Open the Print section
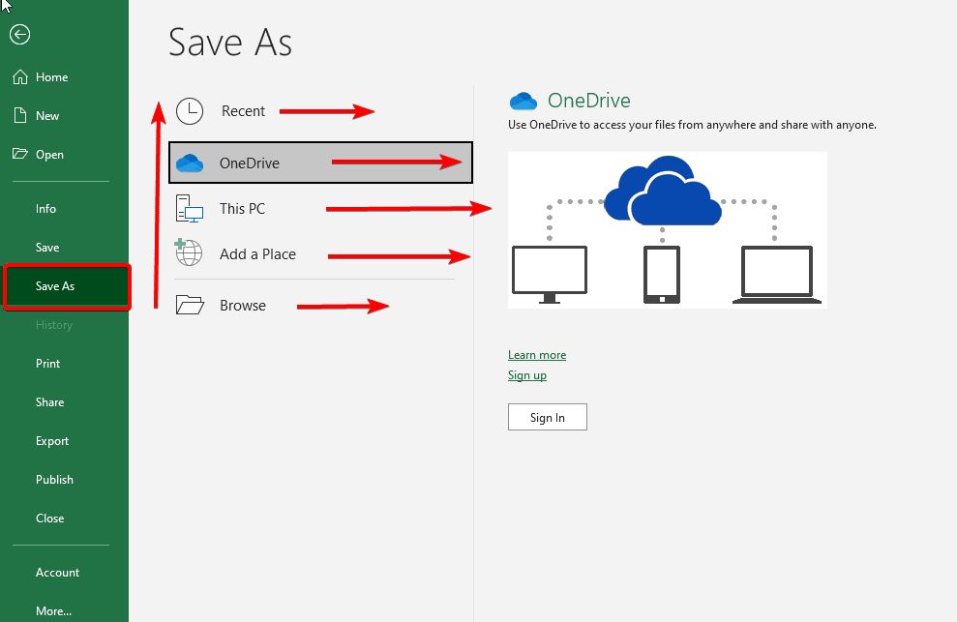Screen dimensions: 957x622 64,363
